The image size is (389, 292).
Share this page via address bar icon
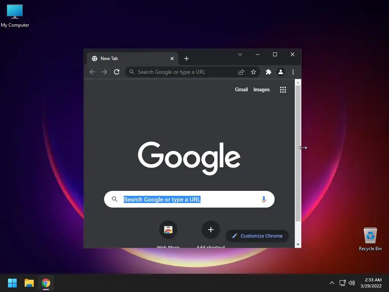(x=241, y=72)
